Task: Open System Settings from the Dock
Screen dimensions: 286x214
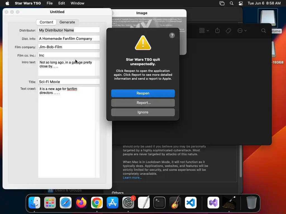Action: [x=128, y=203]
